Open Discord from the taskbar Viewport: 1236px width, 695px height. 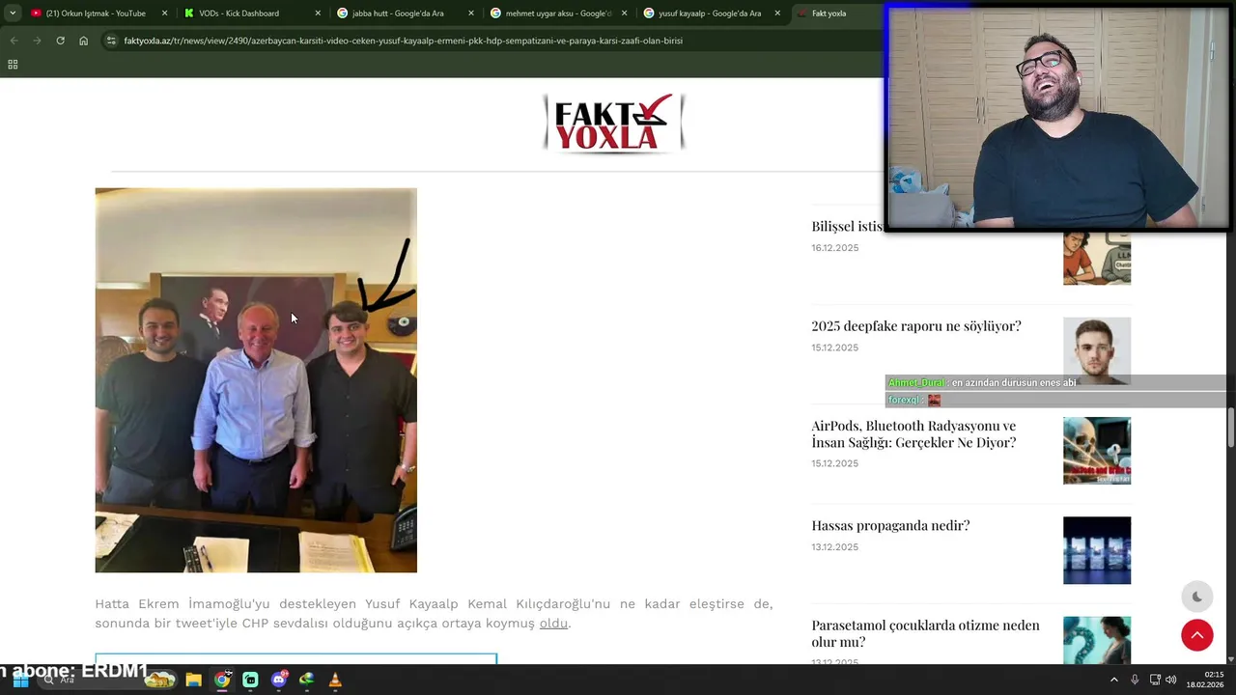(279, 680)
